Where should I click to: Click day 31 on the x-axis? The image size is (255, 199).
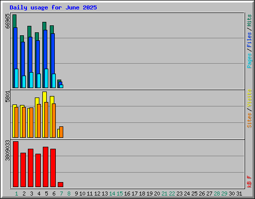239,194
